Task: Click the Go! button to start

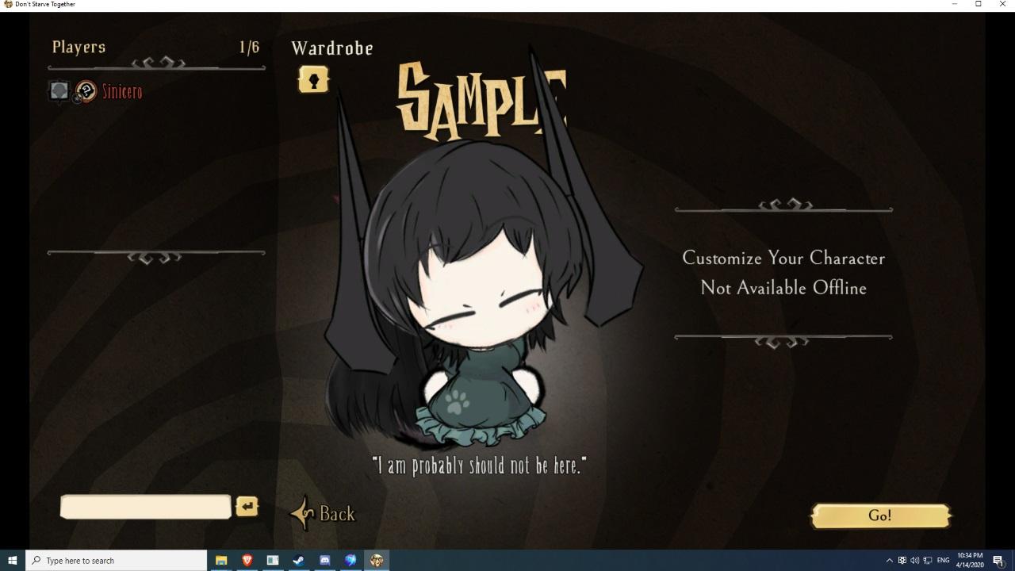Action: tap(879, 515)
